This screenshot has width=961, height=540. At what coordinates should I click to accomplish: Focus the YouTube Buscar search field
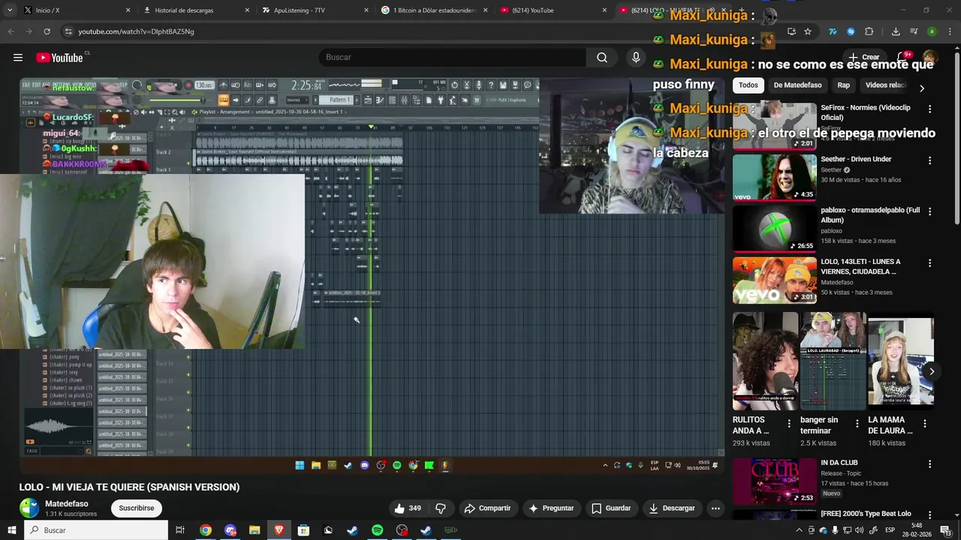453,58
